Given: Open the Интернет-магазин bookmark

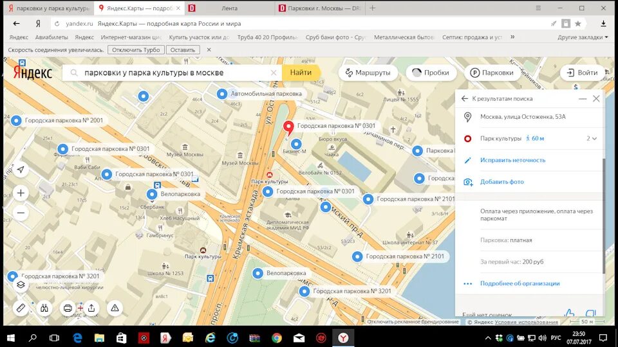Looking at the screenshot, I should [131, 37].
